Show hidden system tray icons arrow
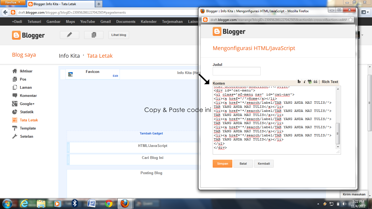The height and width of the screenshot is (209, 372). coord(318,204)
